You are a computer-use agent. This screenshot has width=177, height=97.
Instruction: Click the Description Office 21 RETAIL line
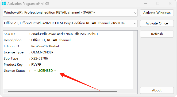tap(37, 40)
